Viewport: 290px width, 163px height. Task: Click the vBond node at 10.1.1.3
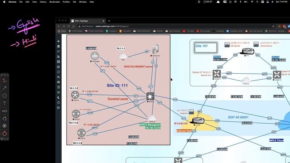pyautogui.click(x=81, y=133)
